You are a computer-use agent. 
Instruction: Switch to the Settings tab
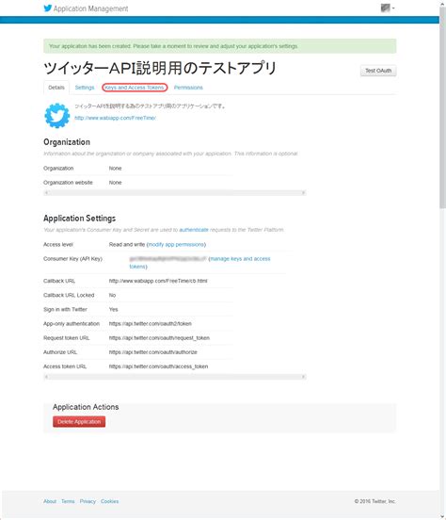[x=85, y=88]
